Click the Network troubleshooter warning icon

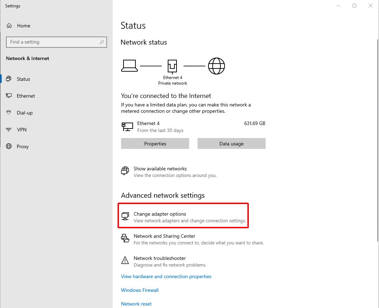point(125,260)
